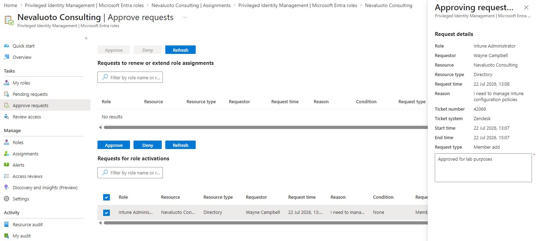Image resolution: width=539 pixels, height=241 pixels.
Task: Open Settings in the sidebar
Action: point(21,199)
